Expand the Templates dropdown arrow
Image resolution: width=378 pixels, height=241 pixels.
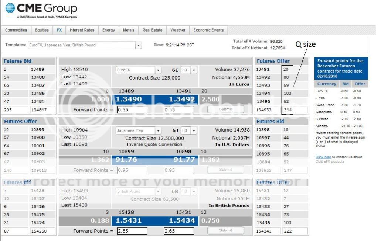pyautogui.click(x=138, y=45)
